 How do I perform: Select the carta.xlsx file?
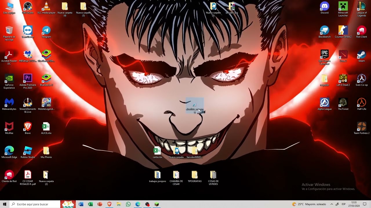pyautogui.click(x=157, y=153)
